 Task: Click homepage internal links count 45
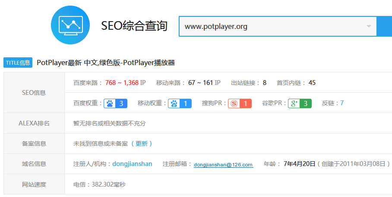(x=312, y=83)
